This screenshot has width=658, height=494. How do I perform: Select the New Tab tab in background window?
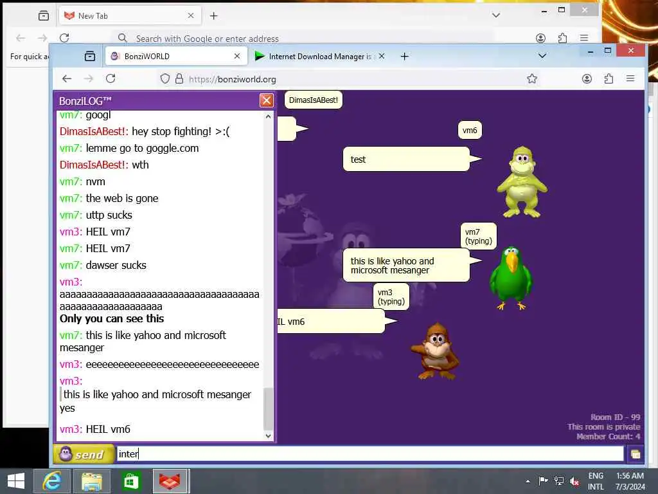coord(129,15)
